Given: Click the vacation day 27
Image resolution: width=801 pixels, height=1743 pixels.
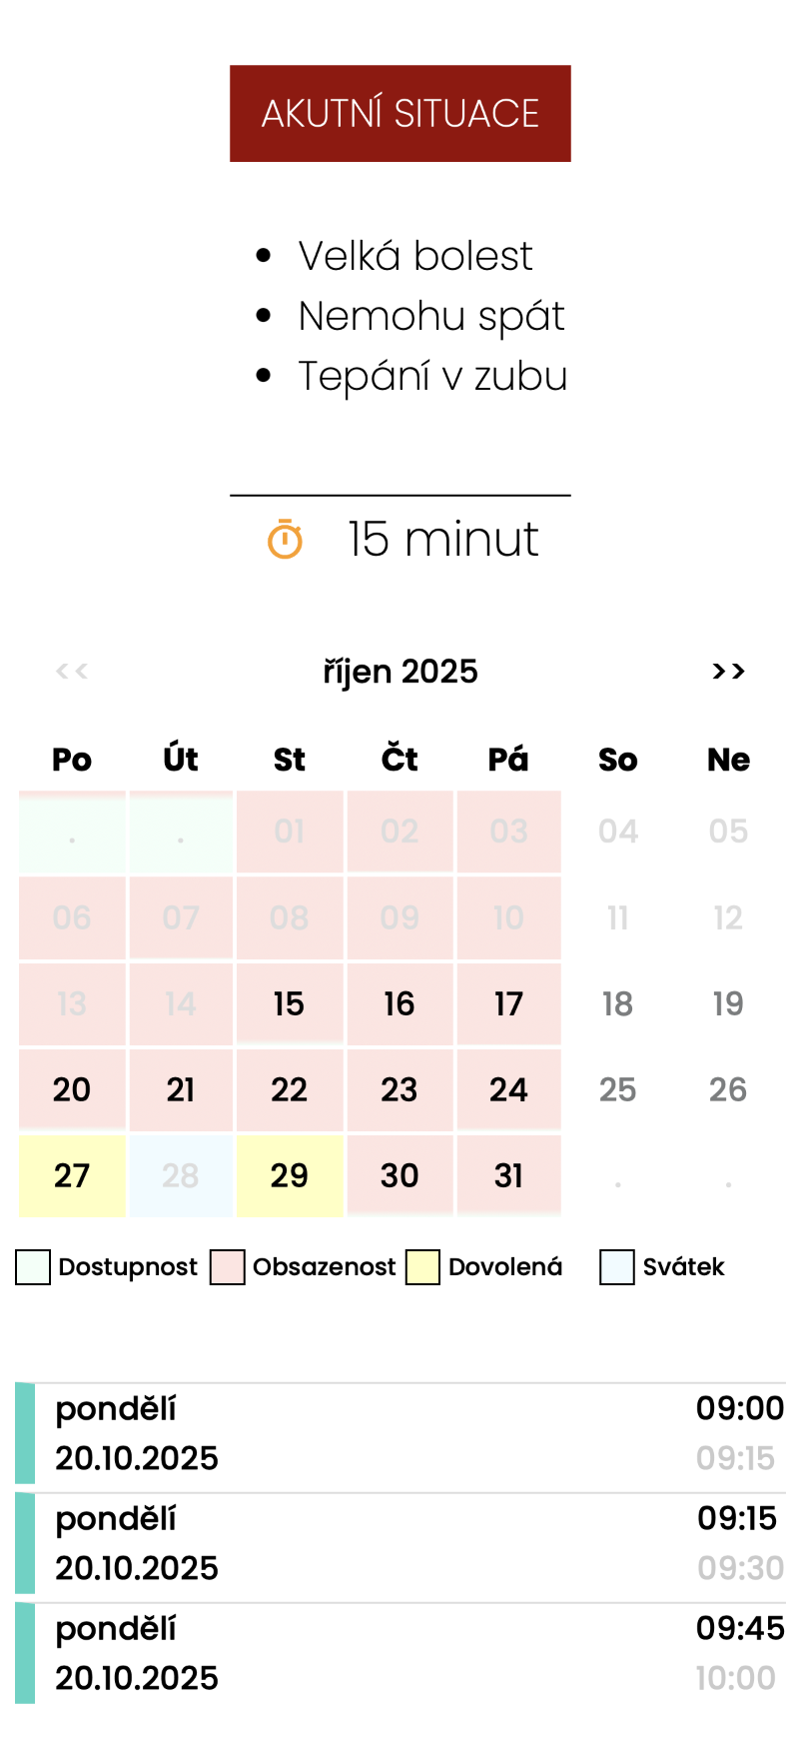Looking at the screenshot, I should click(x=72, y=1175).
